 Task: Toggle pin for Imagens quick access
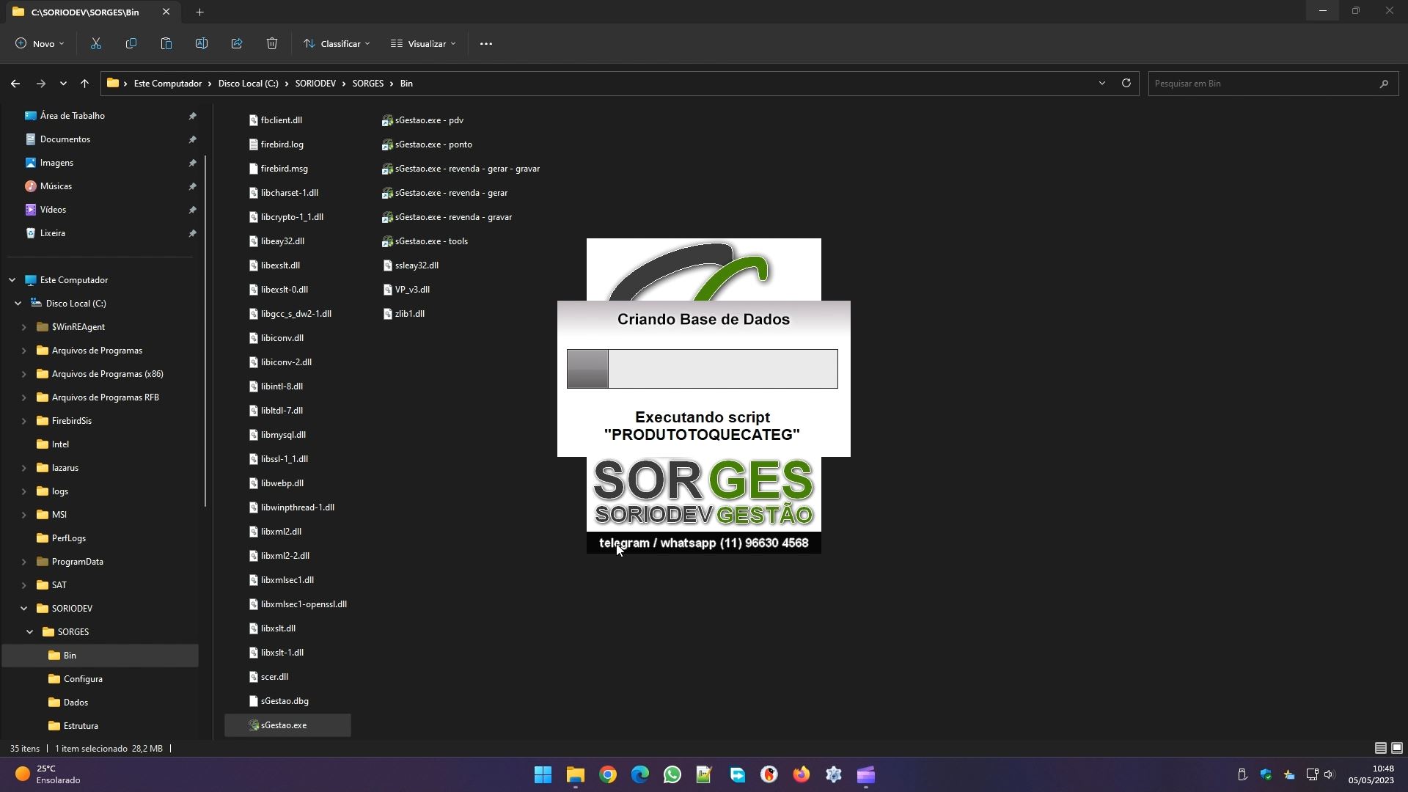click(x=192, y=163)
